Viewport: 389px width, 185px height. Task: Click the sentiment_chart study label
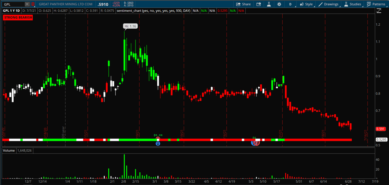pos(154,11)
